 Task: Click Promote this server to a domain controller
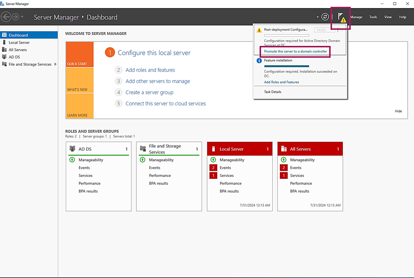tap(296, 51)
